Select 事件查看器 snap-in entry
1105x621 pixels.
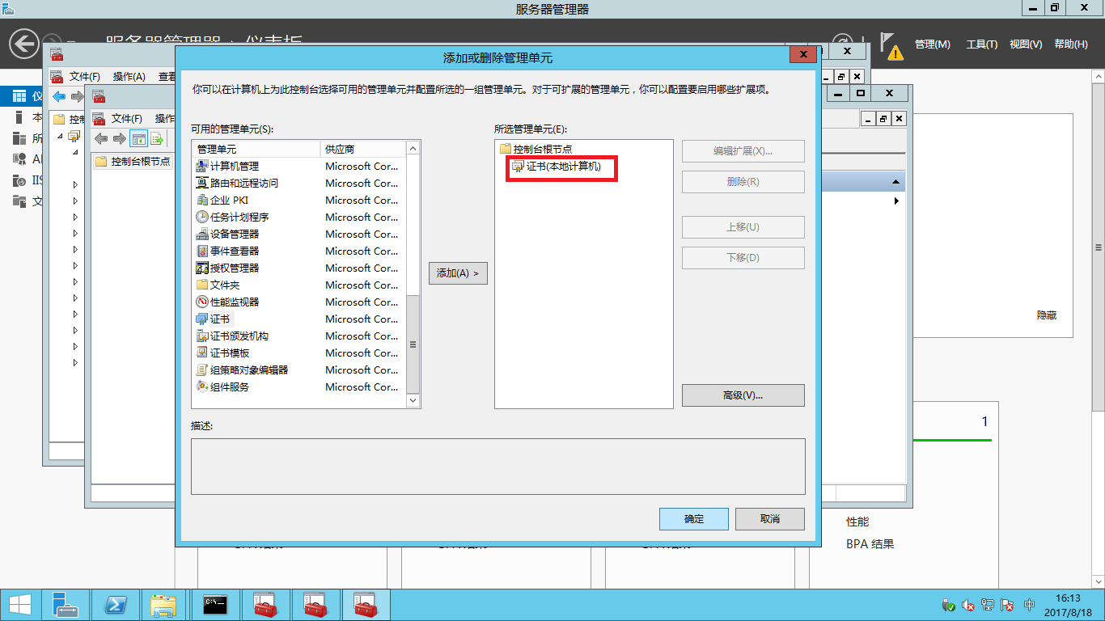[235, 251]
